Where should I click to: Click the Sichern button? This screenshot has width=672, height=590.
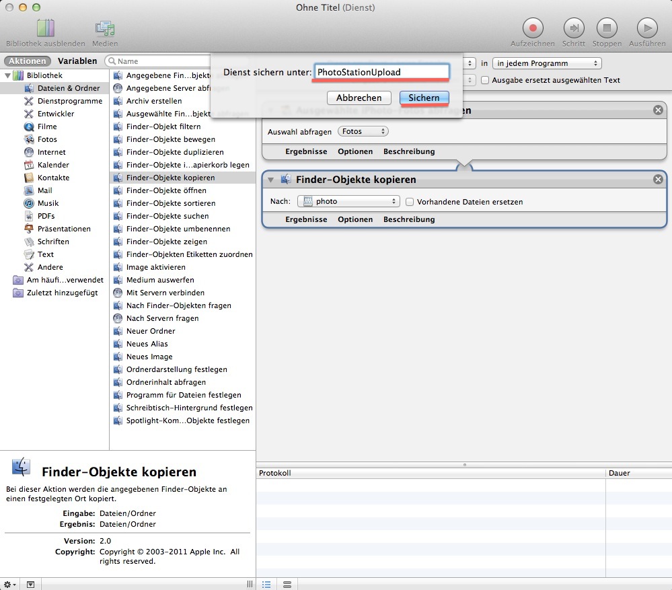tap(424, 98)
